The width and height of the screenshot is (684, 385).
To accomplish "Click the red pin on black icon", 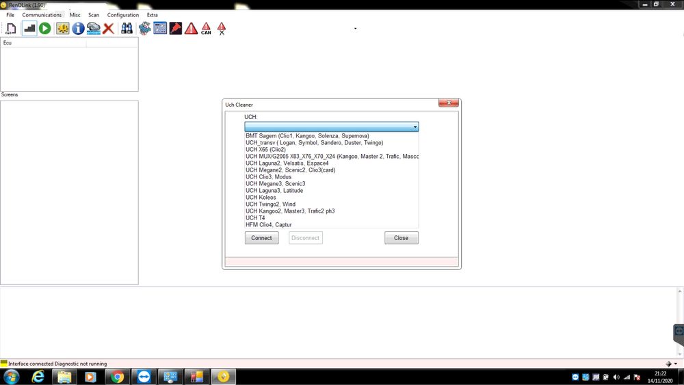I will pyautogui.click(x=175, y=29).
